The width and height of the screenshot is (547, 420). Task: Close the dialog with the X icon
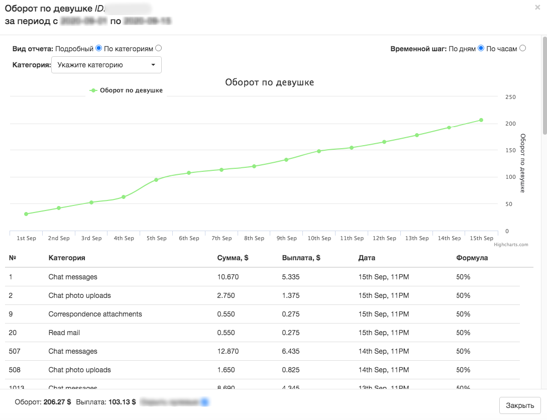click(x=537, y=8)
